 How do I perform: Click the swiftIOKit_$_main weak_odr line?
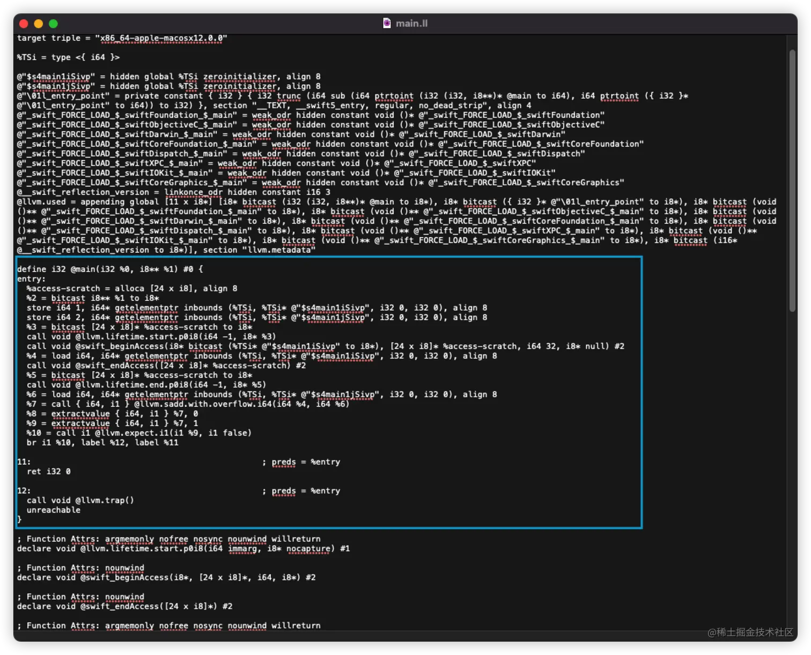(x=286, y=173)
